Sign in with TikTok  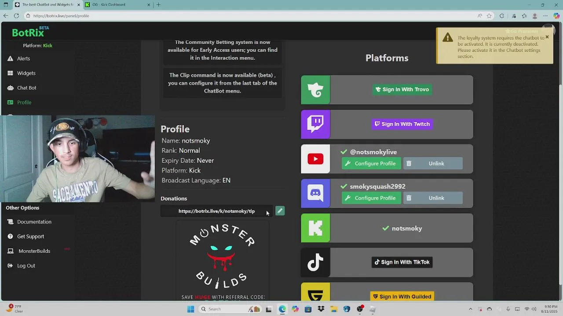(402, 262)
